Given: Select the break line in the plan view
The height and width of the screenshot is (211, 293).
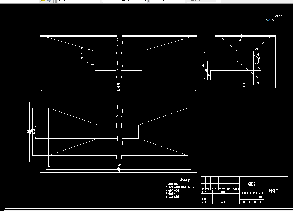Looking at the screenshot, I should pos(119,132).
